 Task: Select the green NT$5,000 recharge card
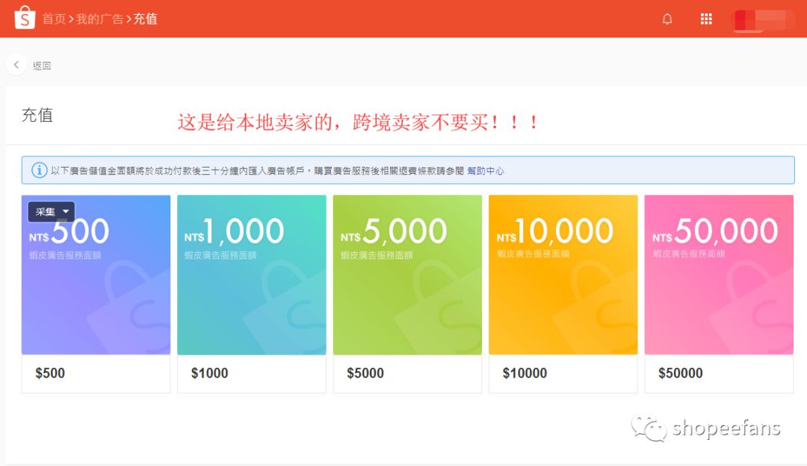[407, 275]
